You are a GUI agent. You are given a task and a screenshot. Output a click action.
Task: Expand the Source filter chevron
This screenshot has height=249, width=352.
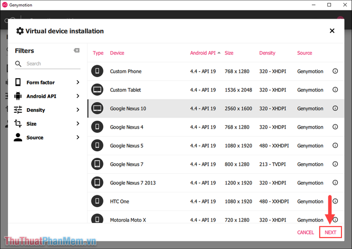pyautogui.click(x=78, y=137)
